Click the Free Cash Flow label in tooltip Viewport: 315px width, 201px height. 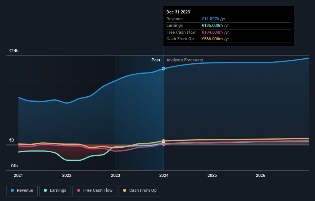[x=181, y=32]
